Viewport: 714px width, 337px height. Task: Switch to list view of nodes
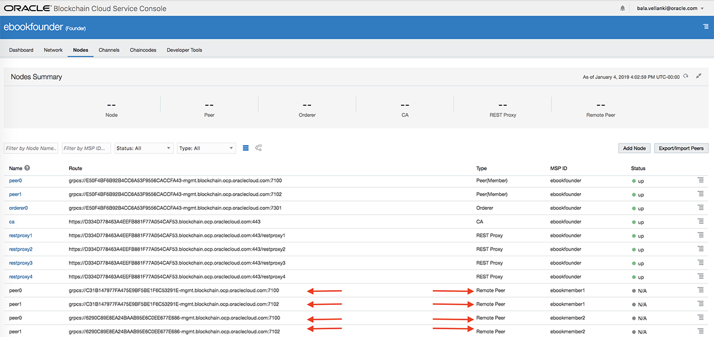(246, 148)
